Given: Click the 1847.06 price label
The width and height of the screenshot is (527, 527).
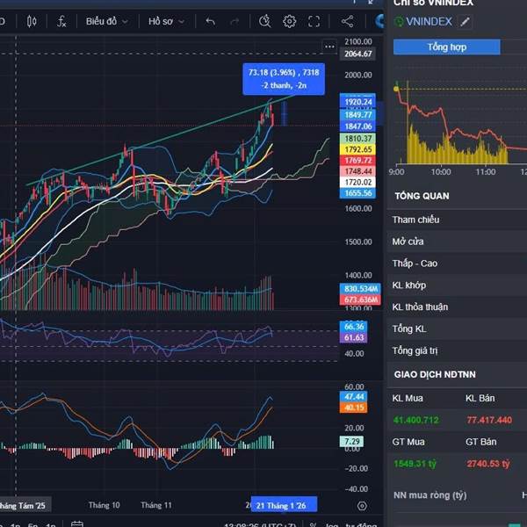Looking at the screenshot, I should point(358,126).
